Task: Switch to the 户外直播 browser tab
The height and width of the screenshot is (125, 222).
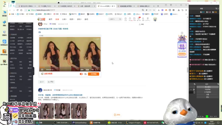Action: [x=47, y=6]
